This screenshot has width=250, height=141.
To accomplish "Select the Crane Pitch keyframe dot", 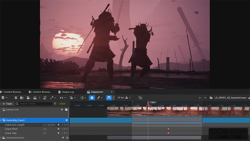I will [168, 129].
